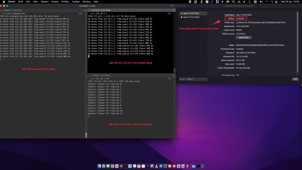This screenshot has height=170, width=302.
Task: Open pane menu of 172.16.1.254 ping session
Action: point(173,75)
